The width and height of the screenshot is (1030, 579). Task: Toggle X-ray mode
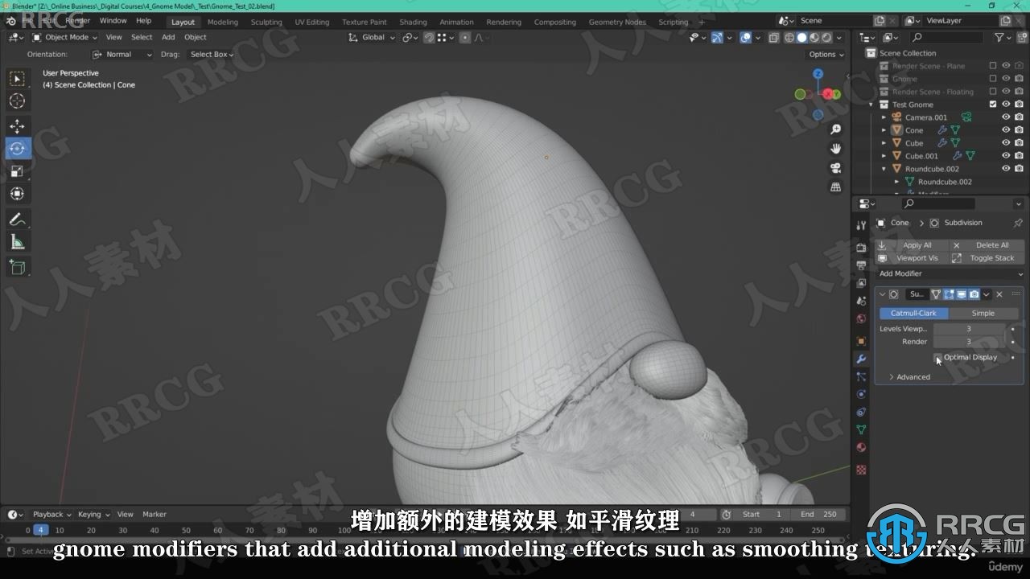click(x=773, y=38)
